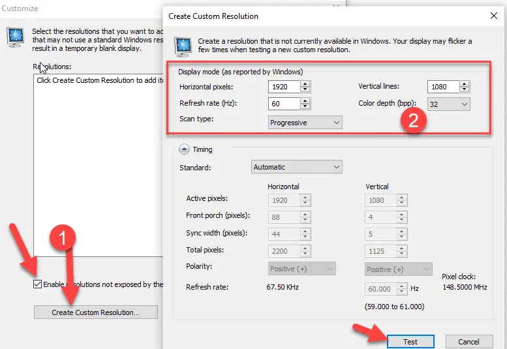Screen dimensions: 507x349
Task: Decrease Vertical Sync width spinner down
Action: (x=401, y=237)
